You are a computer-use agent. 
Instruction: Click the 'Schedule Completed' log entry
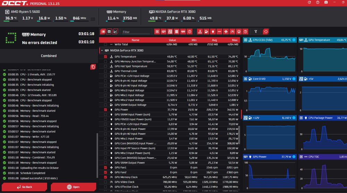[33, 173]
